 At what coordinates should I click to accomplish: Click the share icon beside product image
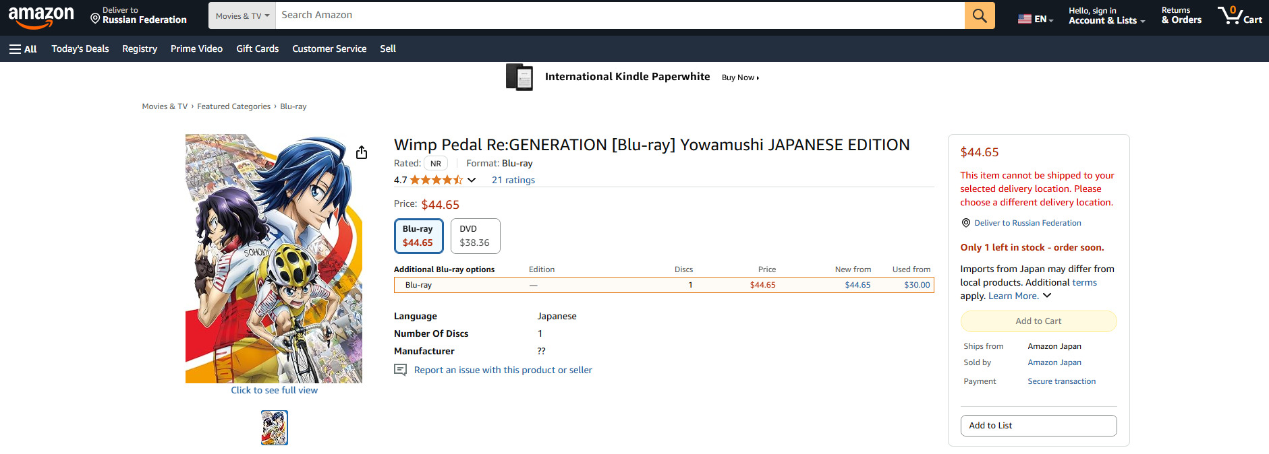(362, 153)
